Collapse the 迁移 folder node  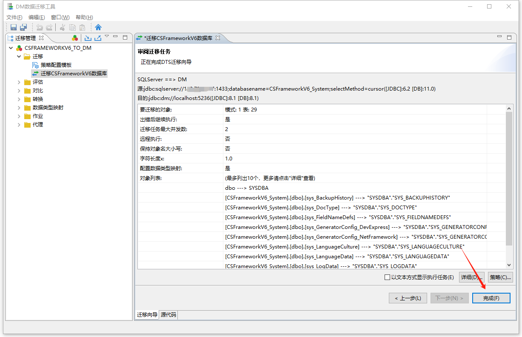pos(19,57)
